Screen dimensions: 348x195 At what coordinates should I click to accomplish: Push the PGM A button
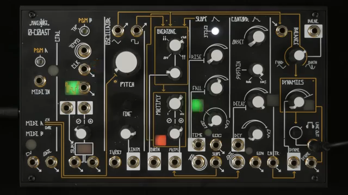coord(40,61)
